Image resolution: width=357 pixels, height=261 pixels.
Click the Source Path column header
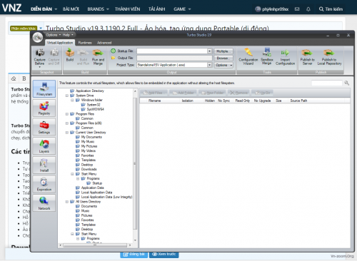[298, 101]
